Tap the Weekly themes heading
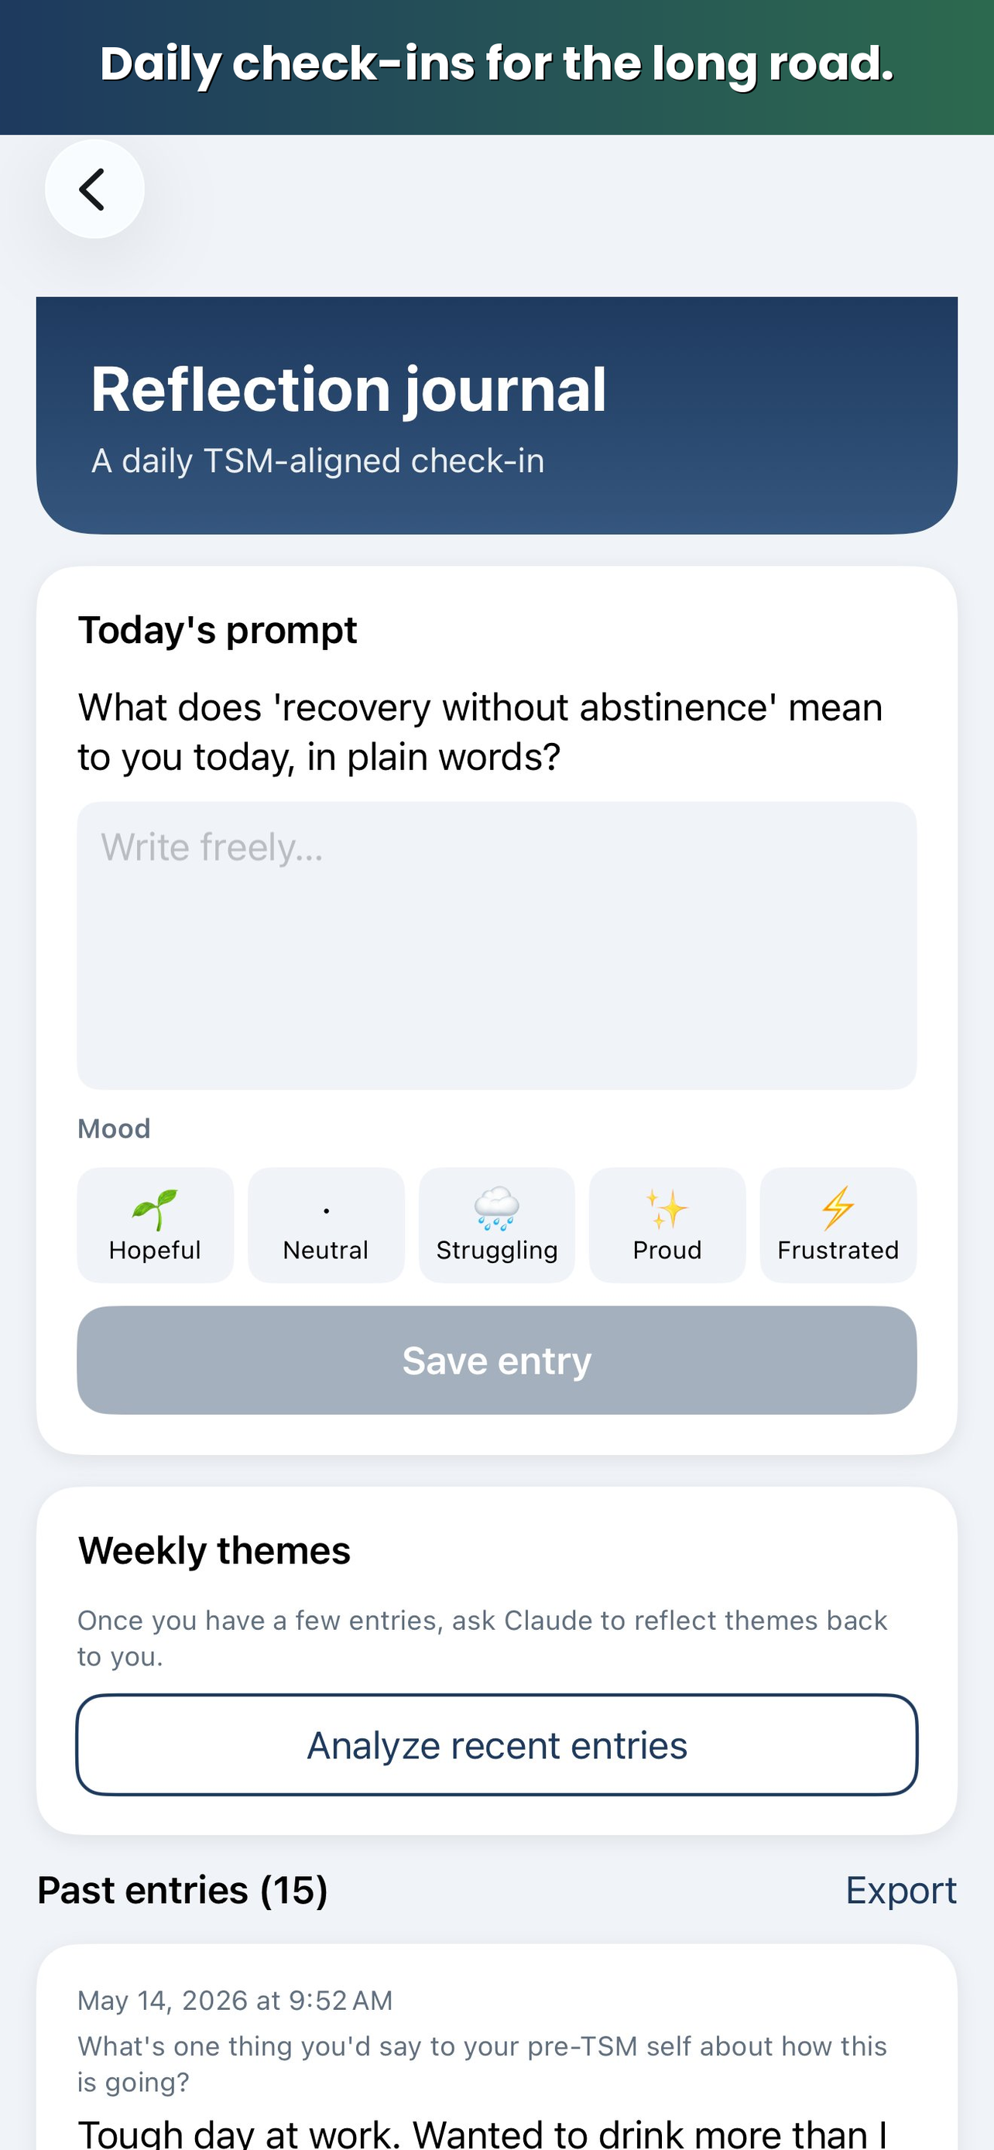This screenshot has width=994, height=2150. pyautogui.click(x=214, y=1551)
